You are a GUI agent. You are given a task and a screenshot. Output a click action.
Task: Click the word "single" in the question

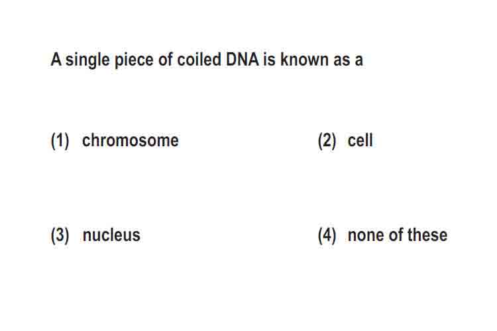point(87,60)
